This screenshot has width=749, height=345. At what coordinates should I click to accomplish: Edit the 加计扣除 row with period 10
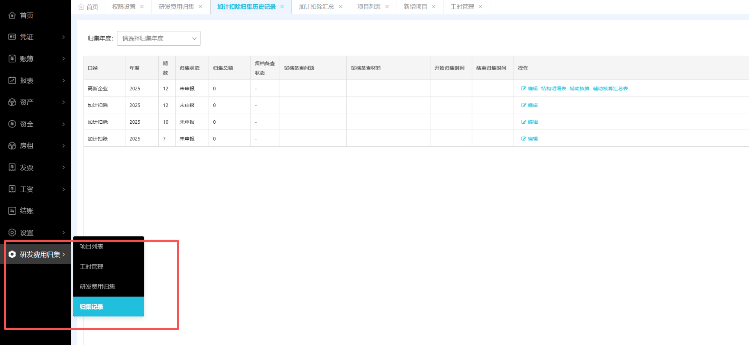coord(529,122)
